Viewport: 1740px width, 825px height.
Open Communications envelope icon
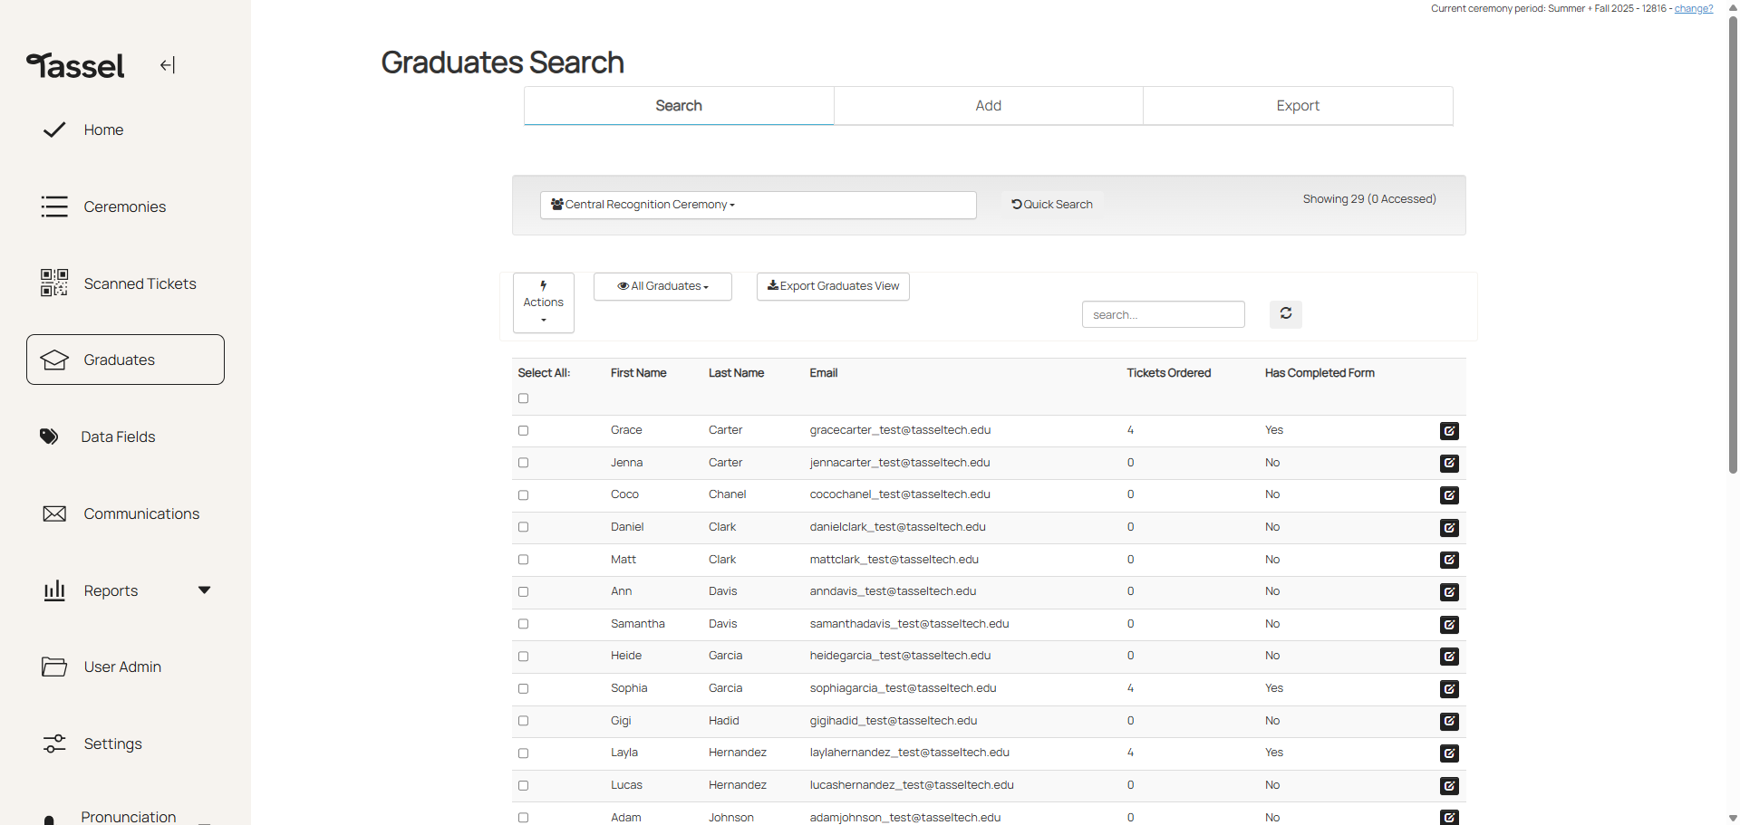tap(54, 513)
